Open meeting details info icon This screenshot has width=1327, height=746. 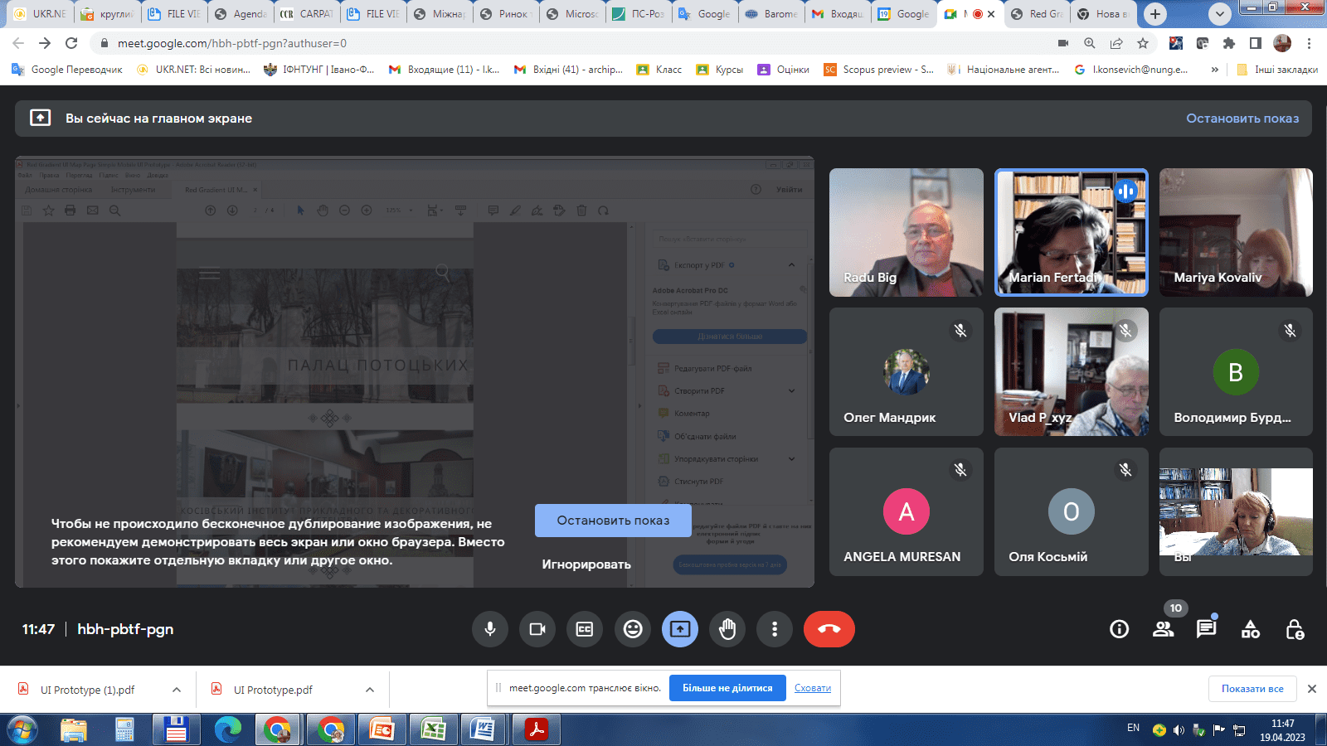1120,629
